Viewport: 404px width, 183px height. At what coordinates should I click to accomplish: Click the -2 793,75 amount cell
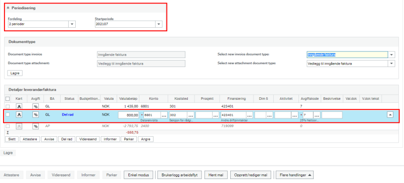coord(131,126)
